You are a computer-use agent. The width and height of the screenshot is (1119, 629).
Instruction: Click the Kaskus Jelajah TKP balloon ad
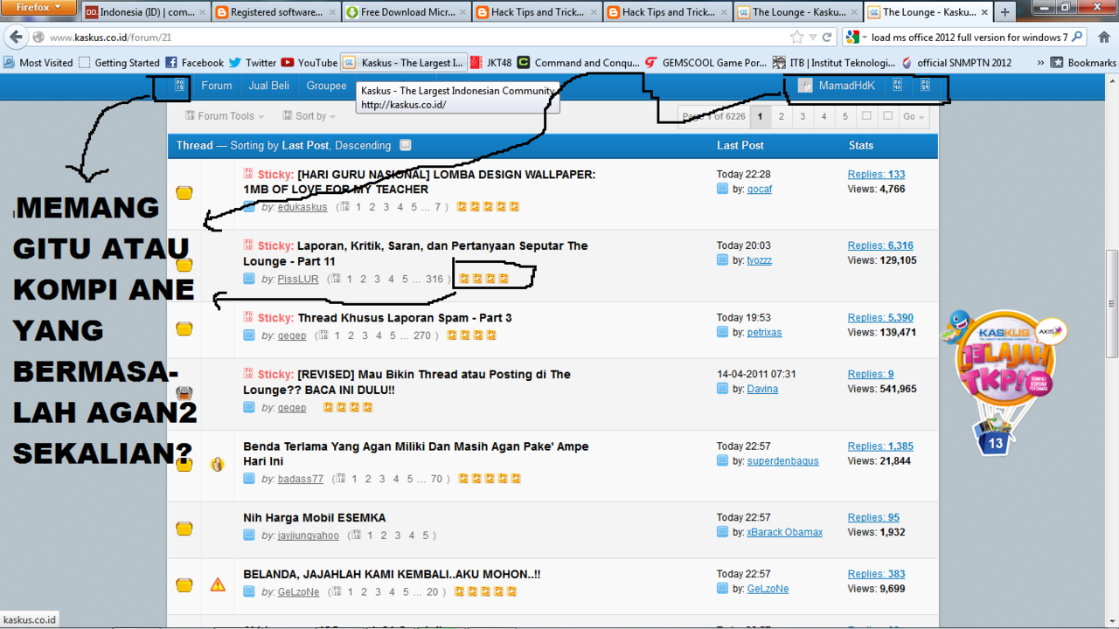click(1004, 381)
